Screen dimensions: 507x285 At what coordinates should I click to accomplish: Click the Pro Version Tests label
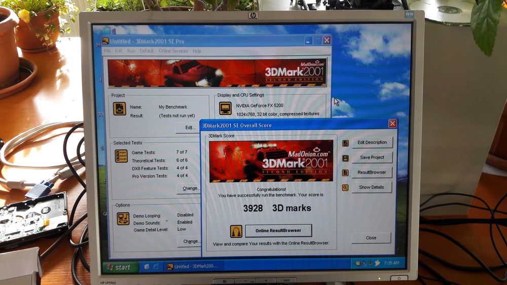(x=150, y=176)
